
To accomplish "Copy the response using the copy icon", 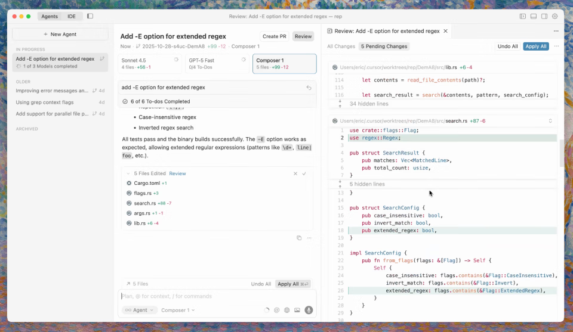I will click(x=299, y=238).
